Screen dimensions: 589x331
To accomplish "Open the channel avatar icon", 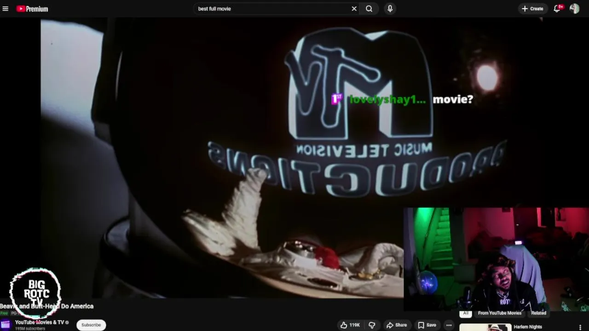I will coord(6,325).
